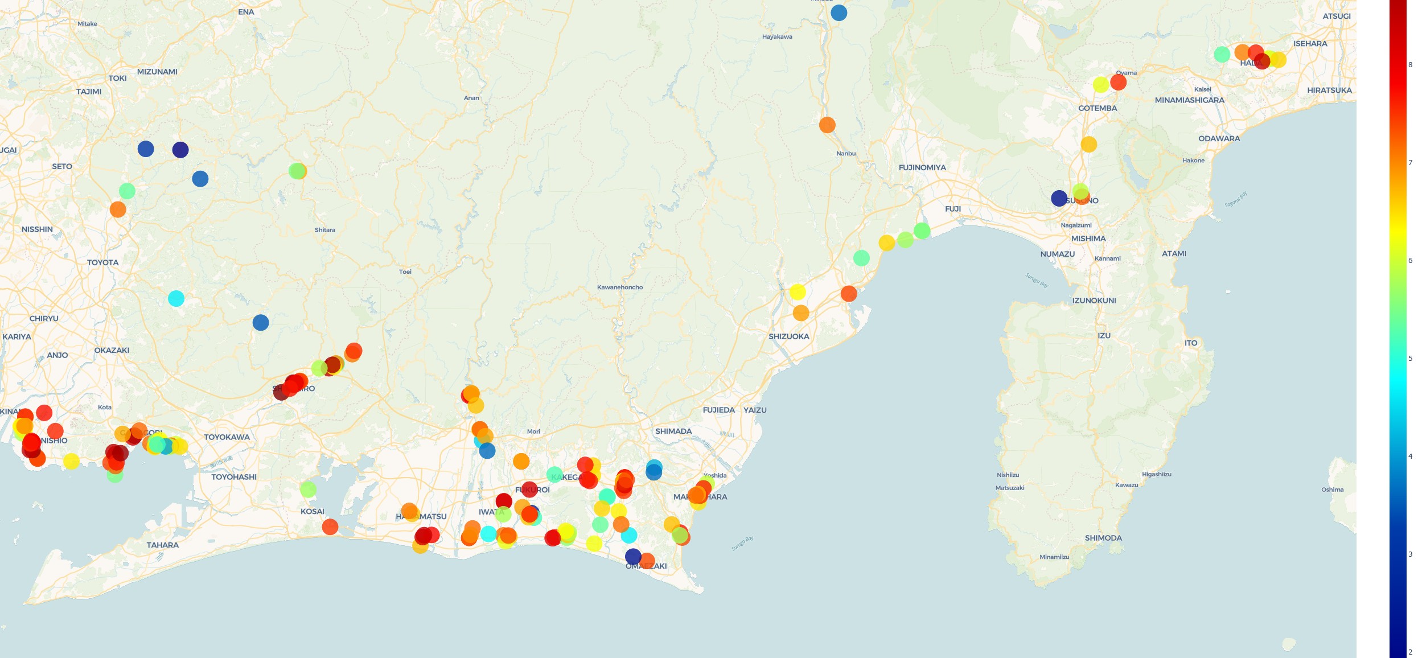
Task: Click the navy marker east of Seto
Action: 180,150
